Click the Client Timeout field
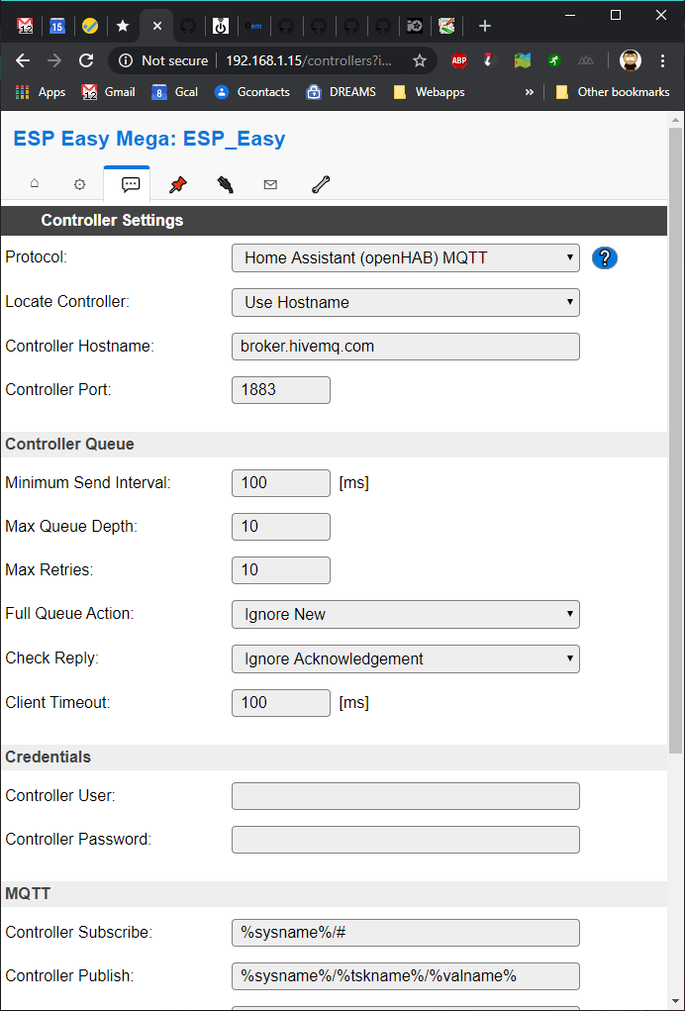Screen dimensions: 685x1011 pos(281,702)
